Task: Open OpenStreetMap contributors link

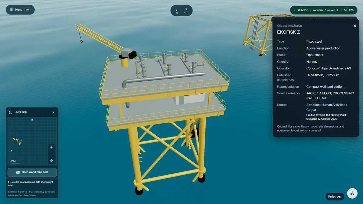Action: (42, 192)
